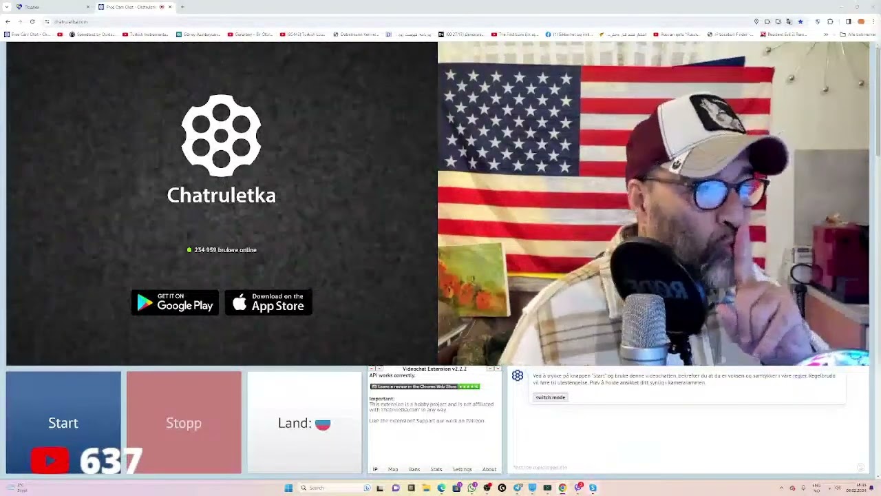Screen dimensions: 881x496
Task: Open a new browser tab with plus
Action: click(x=182, y=7)
